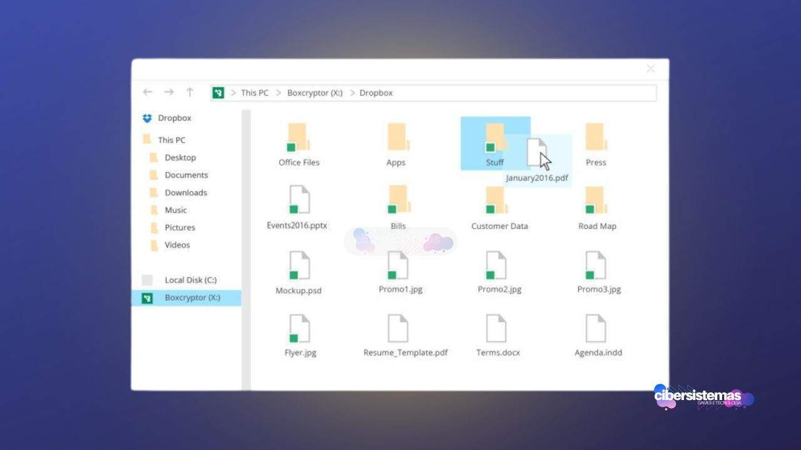Click the sidebar vertical scrollbar
801x450 pixels.
pos(246,249)
